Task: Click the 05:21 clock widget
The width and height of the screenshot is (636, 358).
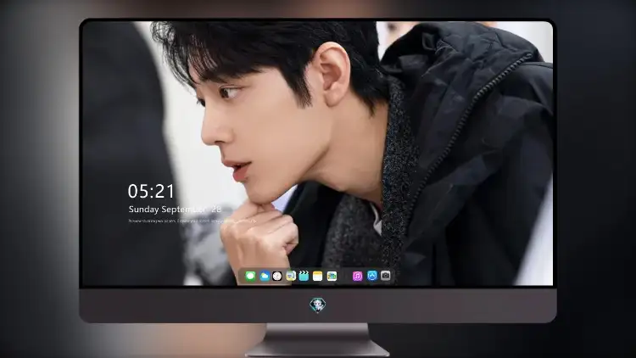Action: click(151, 191)
